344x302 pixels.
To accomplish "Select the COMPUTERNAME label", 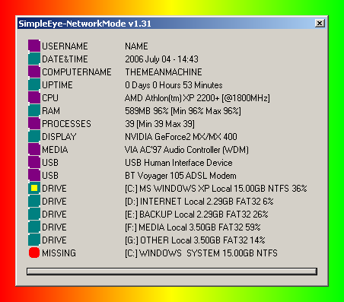I will (77, 72).
